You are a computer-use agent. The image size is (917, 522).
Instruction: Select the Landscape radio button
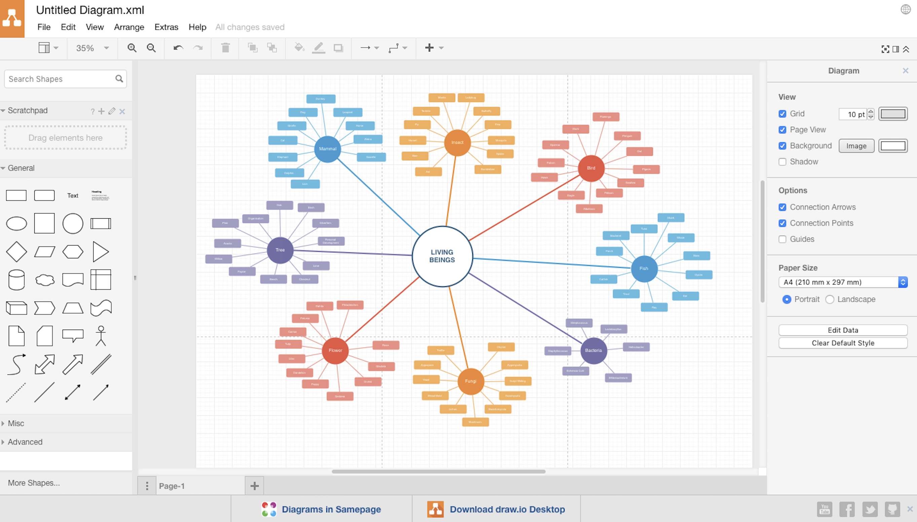(830, 299)
